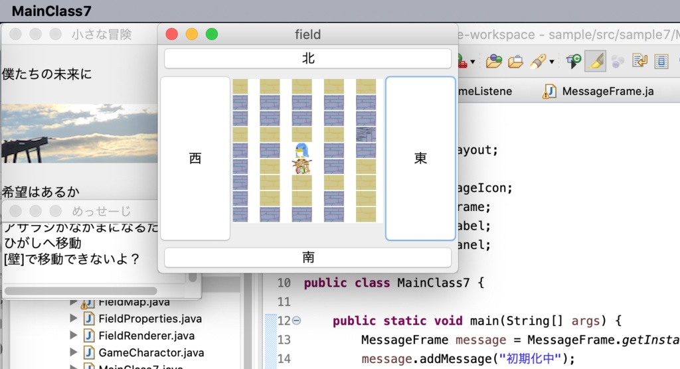Select the partially hidden editor tab ending 'meListene'
Image resolution: width=680 pixels, height=369 pixels.
point(485,92)
